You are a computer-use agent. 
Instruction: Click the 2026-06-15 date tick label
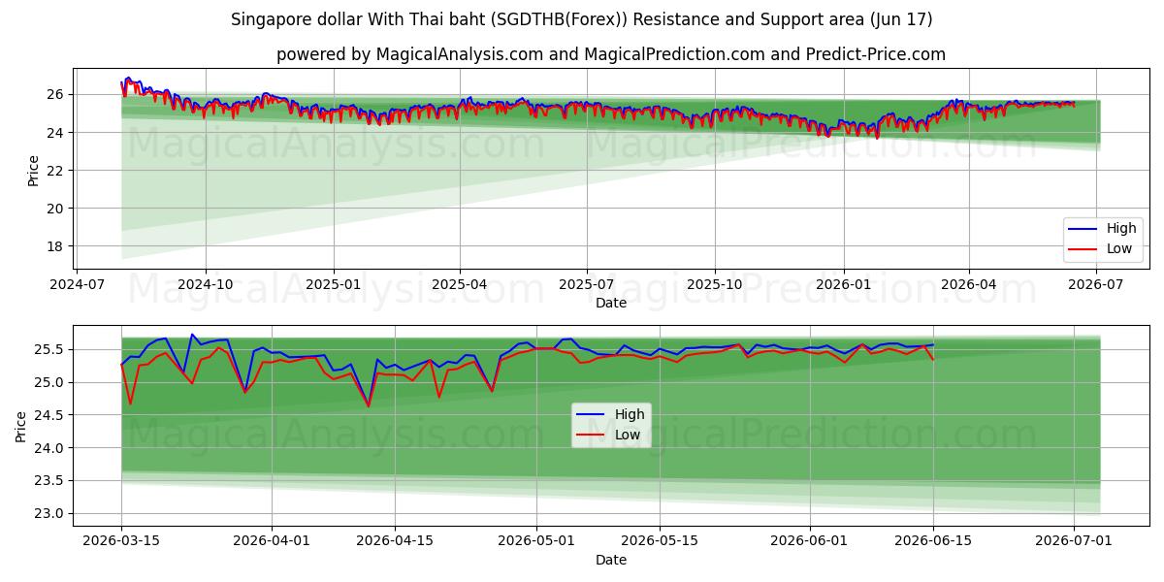tap(933, 541)
